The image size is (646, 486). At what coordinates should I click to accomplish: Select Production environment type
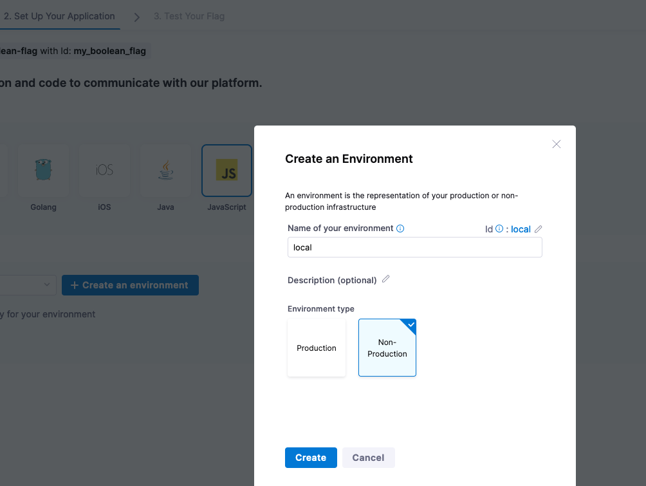click(317, 348)
